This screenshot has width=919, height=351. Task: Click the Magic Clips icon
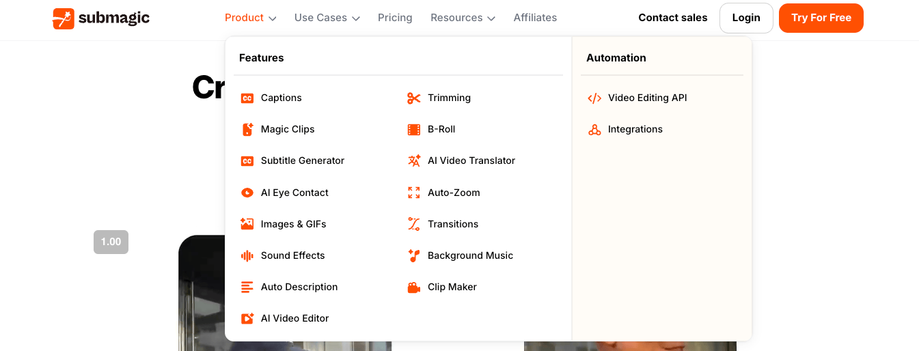click(247, 130)
